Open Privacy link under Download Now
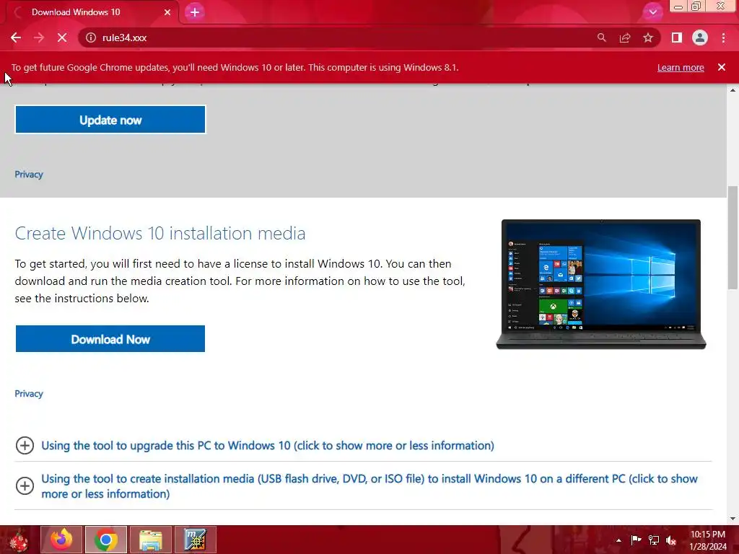739x554 pixels. click(29, 393)
